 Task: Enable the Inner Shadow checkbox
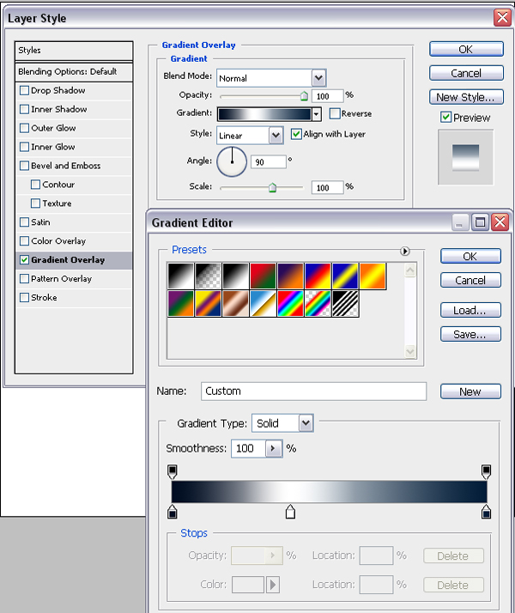coord(24,109)
